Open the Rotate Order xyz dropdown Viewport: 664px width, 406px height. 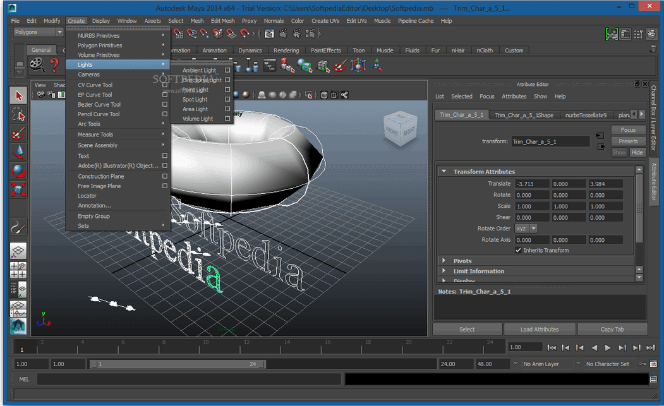(526, 229)
